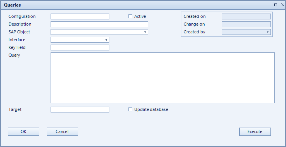This screenshot has height=147, width=286.
Task: Enable the Update database checkbox
Action: (x=130, y=109)
